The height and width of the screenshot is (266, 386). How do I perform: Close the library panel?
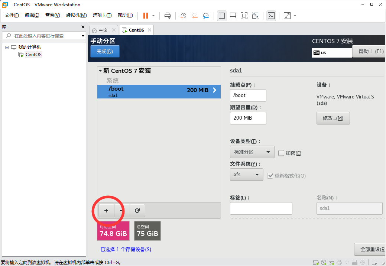pos(83,27)
